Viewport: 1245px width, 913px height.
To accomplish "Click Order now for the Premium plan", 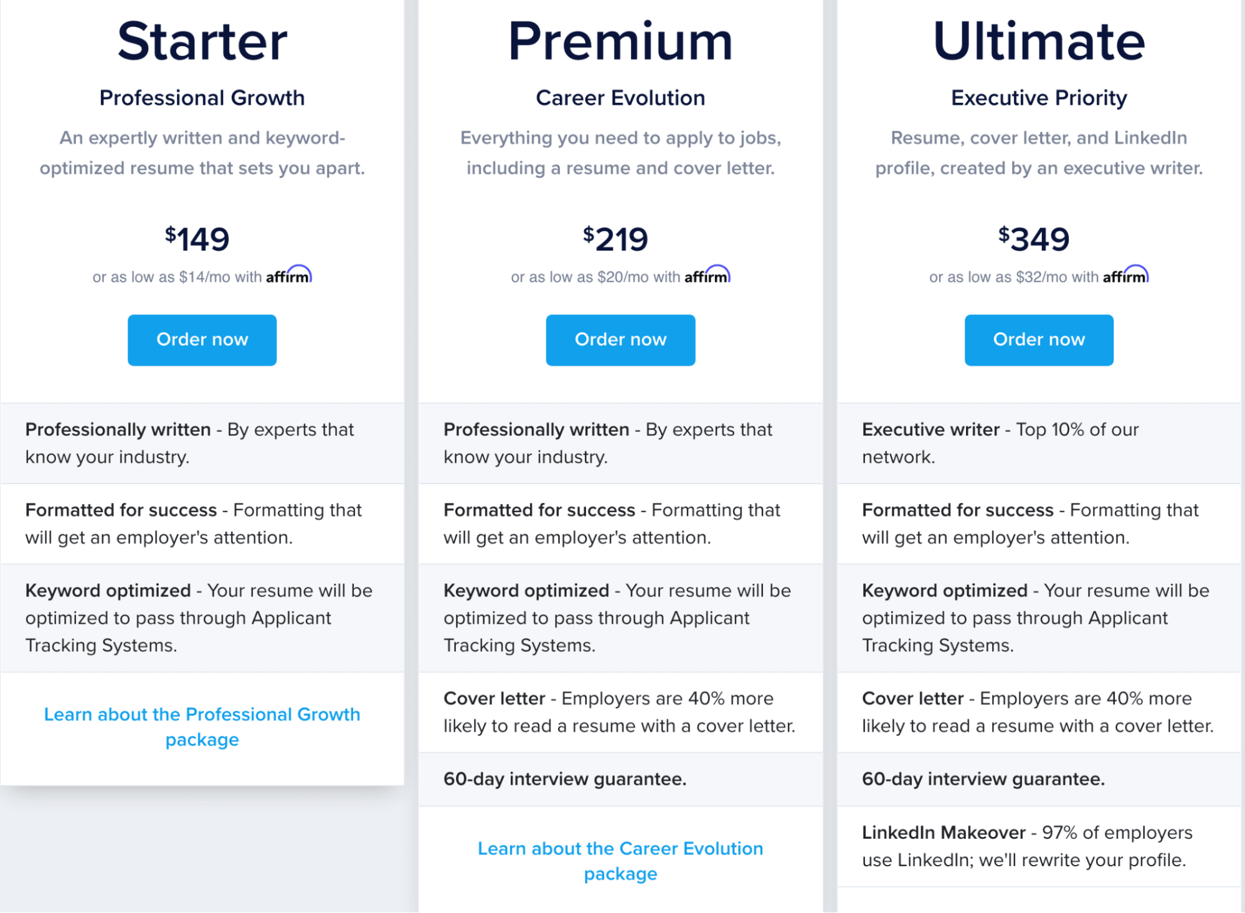I will (x=620, y=340).
